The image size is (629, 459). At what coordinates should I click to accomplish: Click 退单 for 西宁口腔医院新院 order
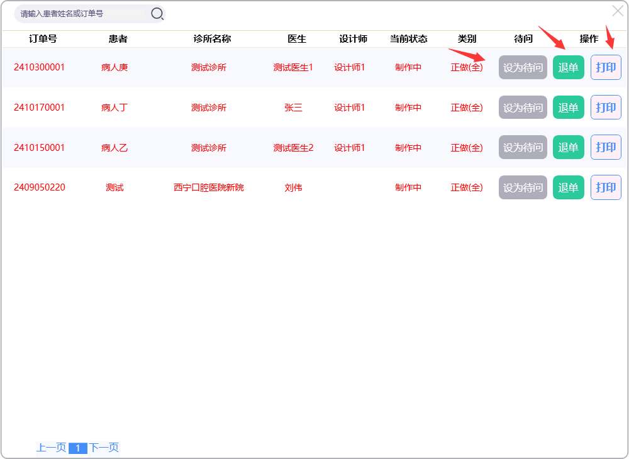pos(568,187)
